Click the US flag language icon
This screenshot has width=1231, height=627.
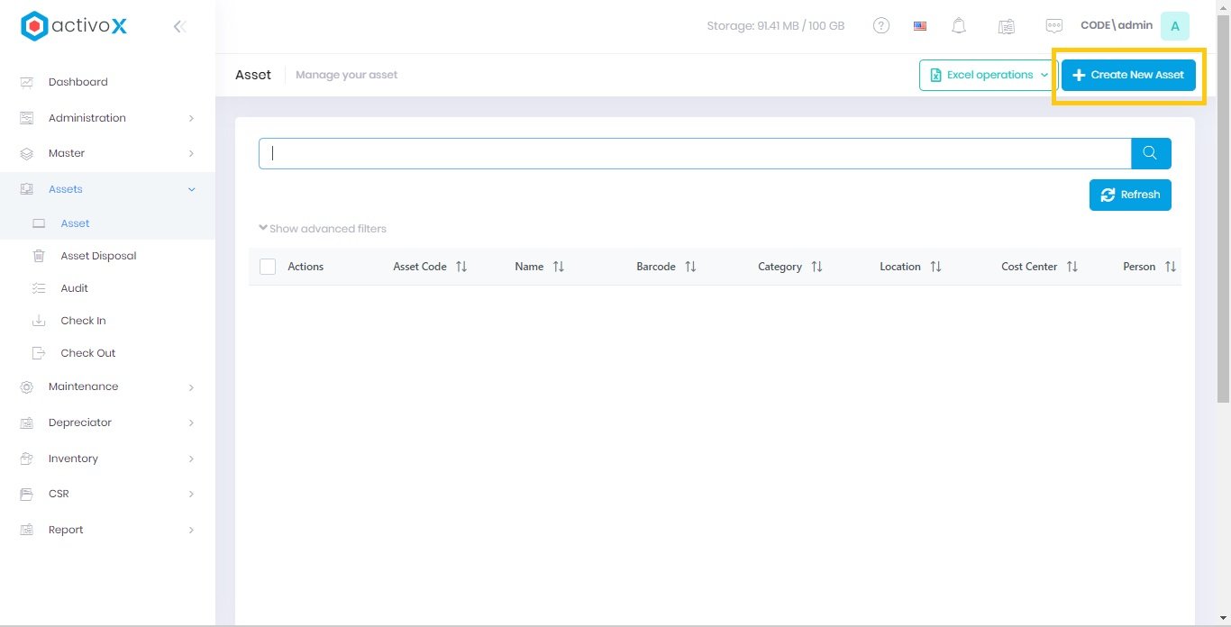920,26
